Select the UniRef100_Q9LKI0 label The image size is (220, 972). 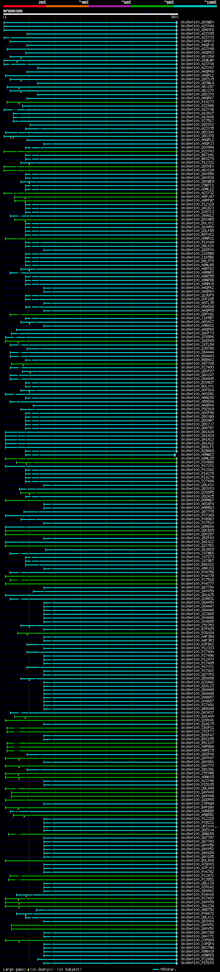(x=197, y=485)
